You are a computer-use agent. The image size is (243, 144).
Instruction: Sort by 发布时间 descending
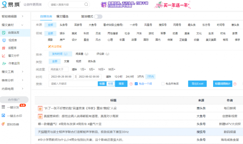pyautogui.click(x=60, y=54)
